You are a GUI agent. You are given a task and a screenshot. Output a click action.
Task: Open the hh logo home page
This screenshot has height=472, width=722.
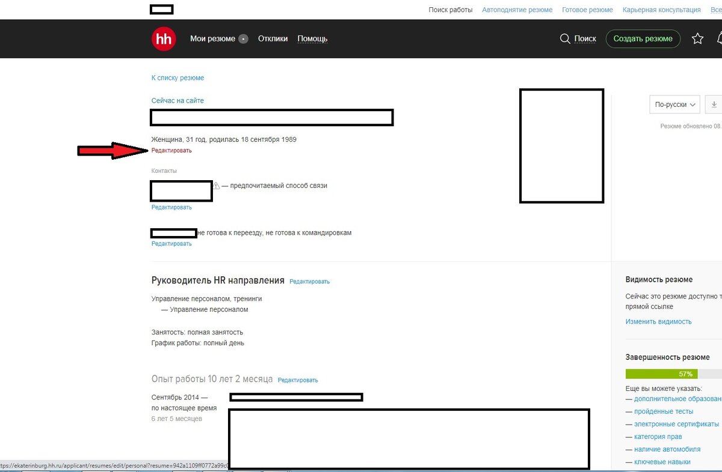(164, 39)
